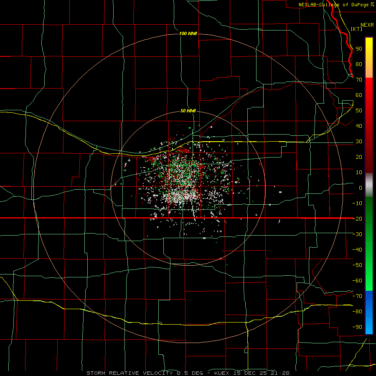This screenshot has height=376, width=376.
Task: Pick the blue band of the color scale
Action: [x=369, y=312]
